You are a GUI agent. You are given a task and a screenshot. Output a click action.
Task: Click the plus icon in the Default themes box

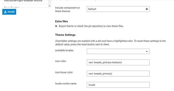pyautogui.click(x=147, y=9)
